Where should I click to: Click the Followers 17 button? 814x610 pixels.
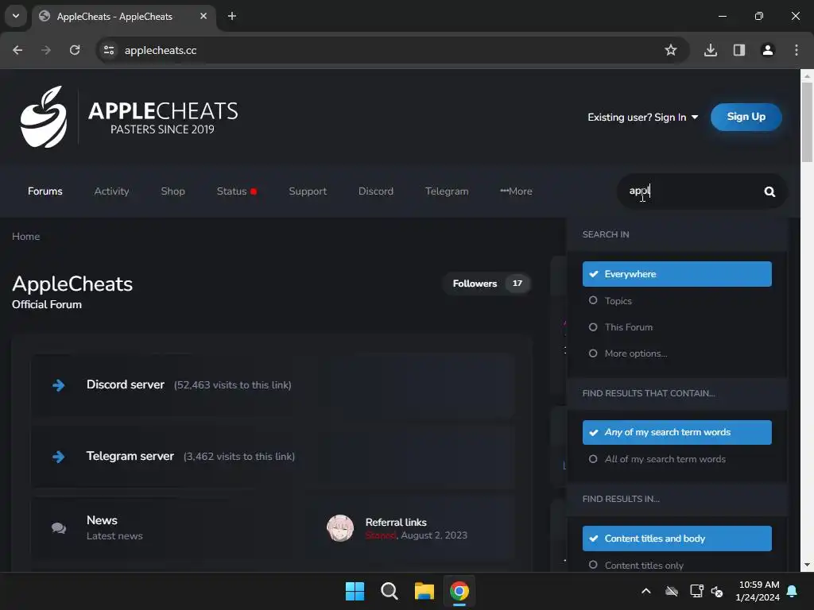[x=486, y=284]
